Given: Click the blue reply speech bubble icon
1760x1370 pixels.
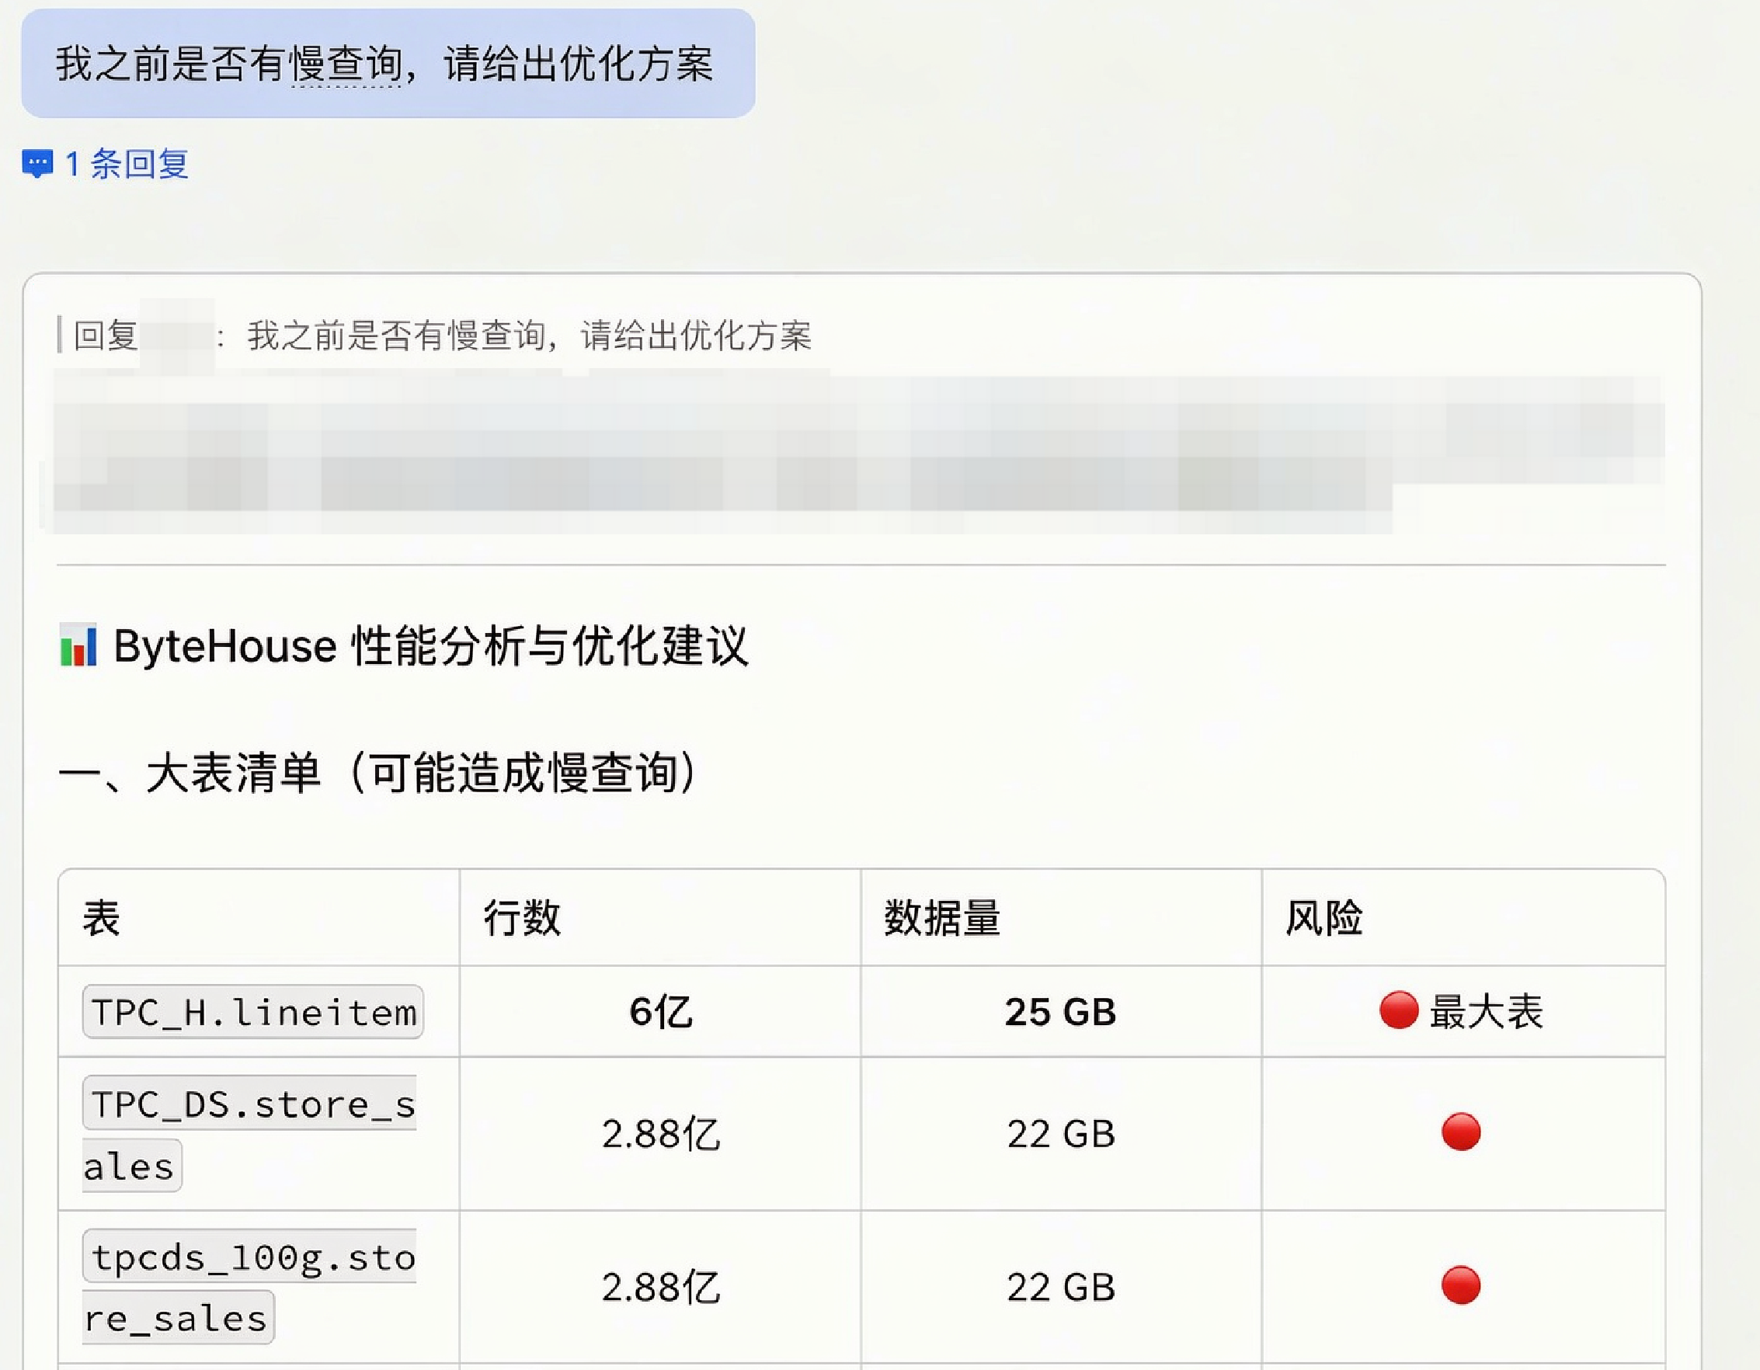Looking at the screenshot, I should pyautogui.click(x=37, y=165).
